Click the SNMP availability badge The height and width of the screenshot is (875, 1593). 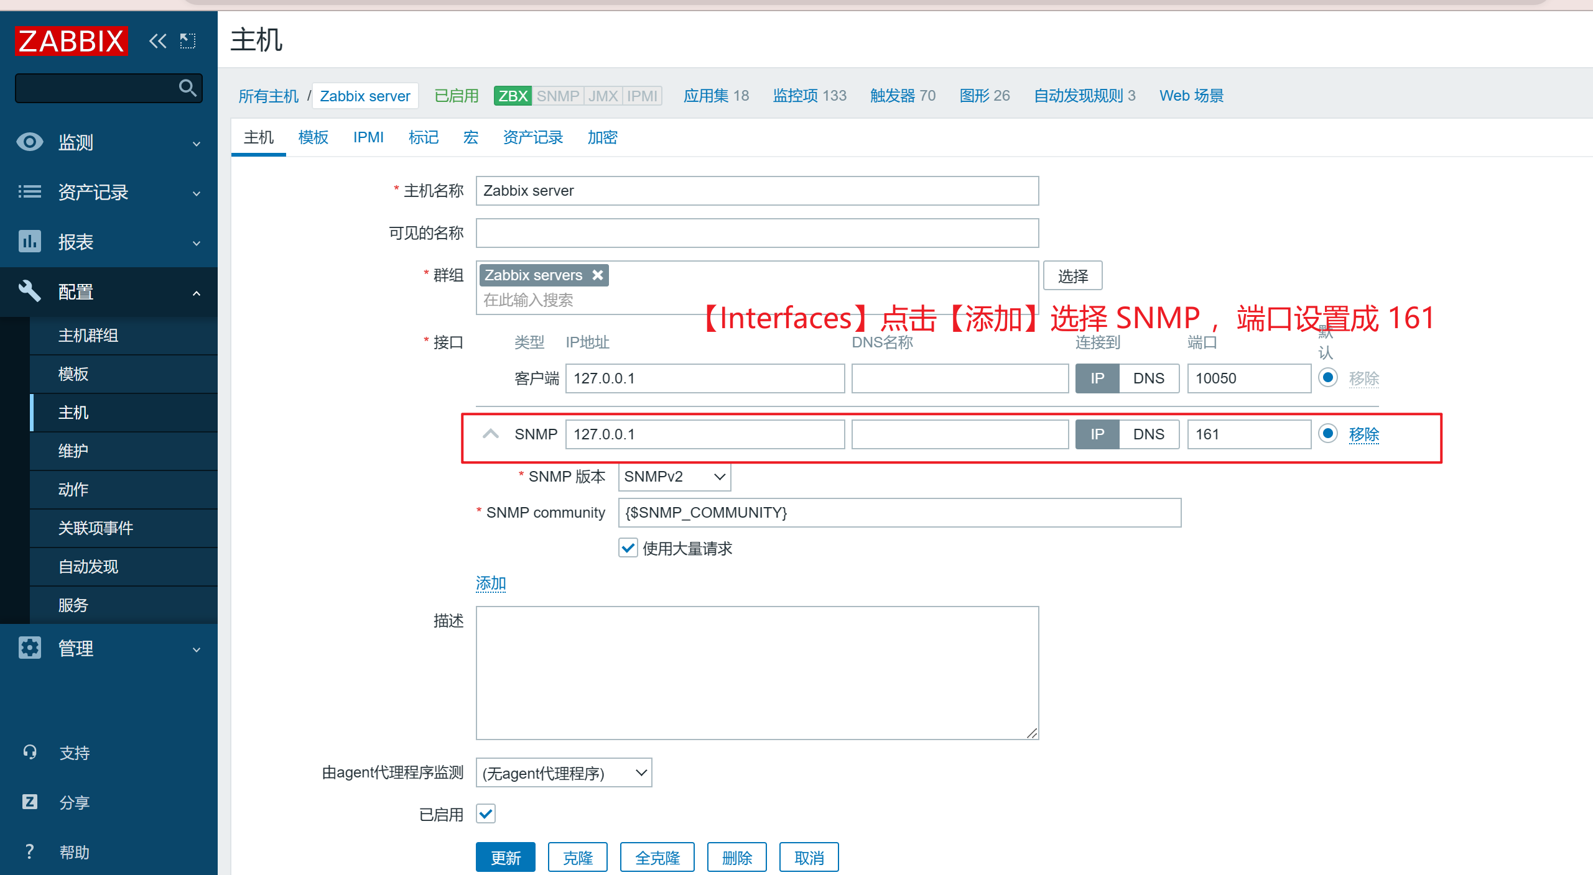558,96
